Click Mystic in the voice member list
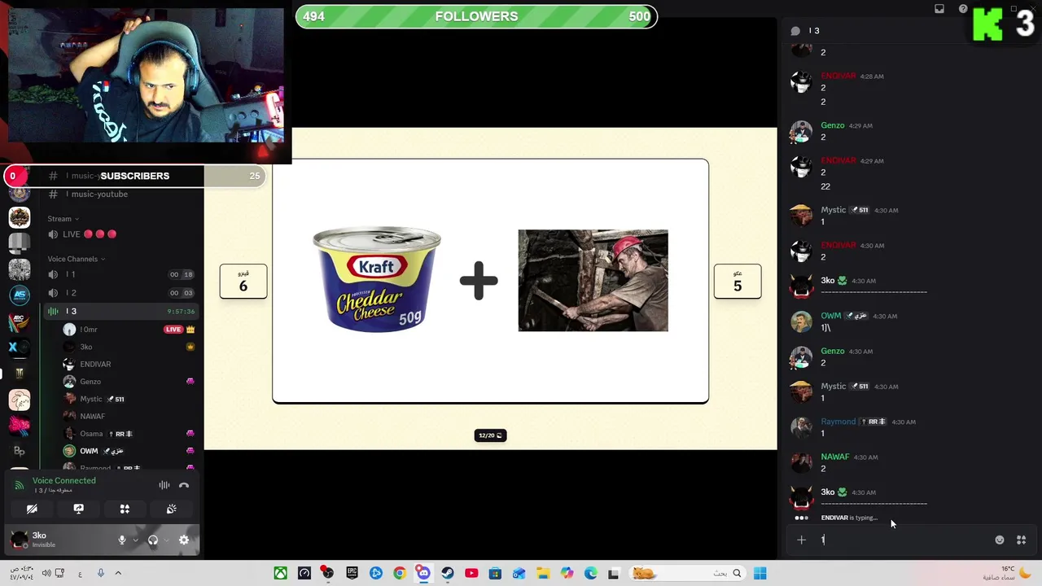This screenshot has height=586, width=1042. (x=91, y=399)
